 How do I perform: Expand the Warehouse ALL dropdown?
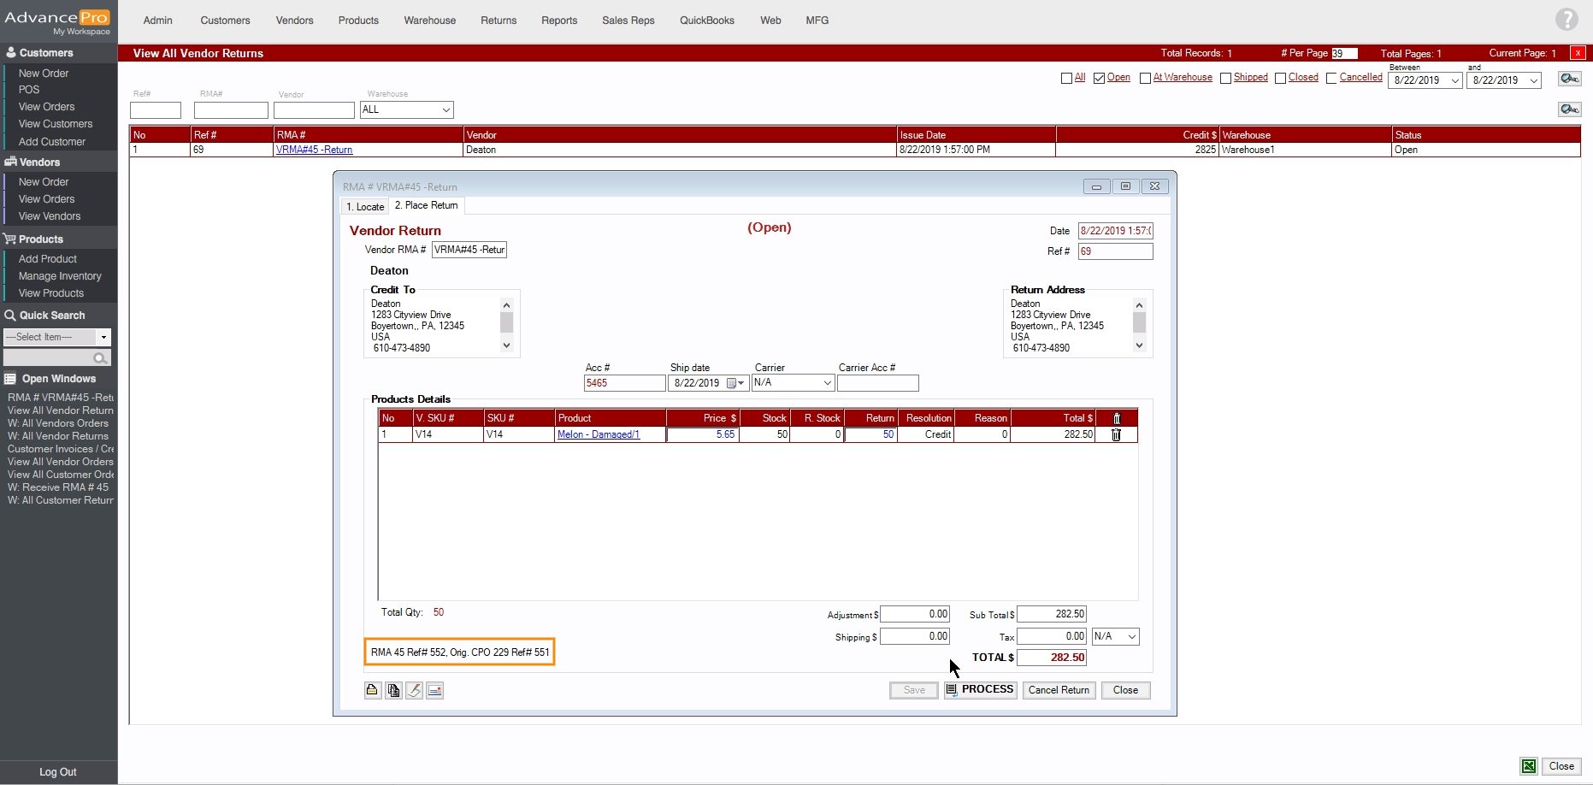coord(445,110)
